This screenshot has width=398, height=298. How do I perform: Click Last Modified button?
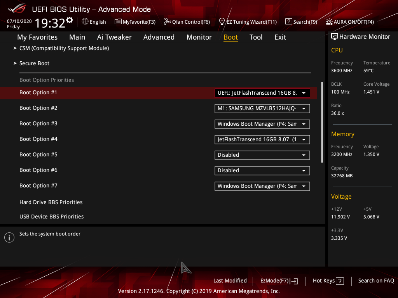pyautogui.click(x=230, y=281)
